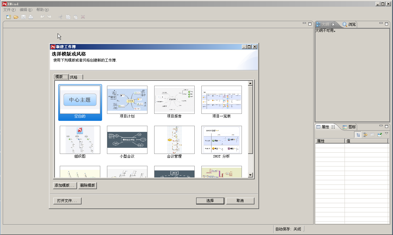393x235 pixels.
Task: Switch to the 图标 tab
Action: tap(349, 127)
